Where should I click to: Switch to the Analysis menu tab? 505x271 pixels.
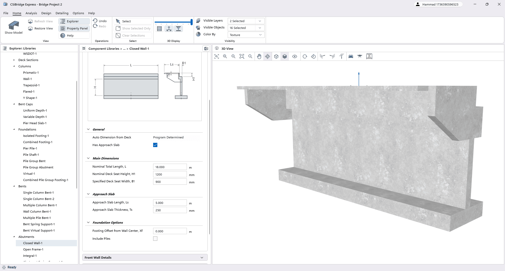coord(31,13)
